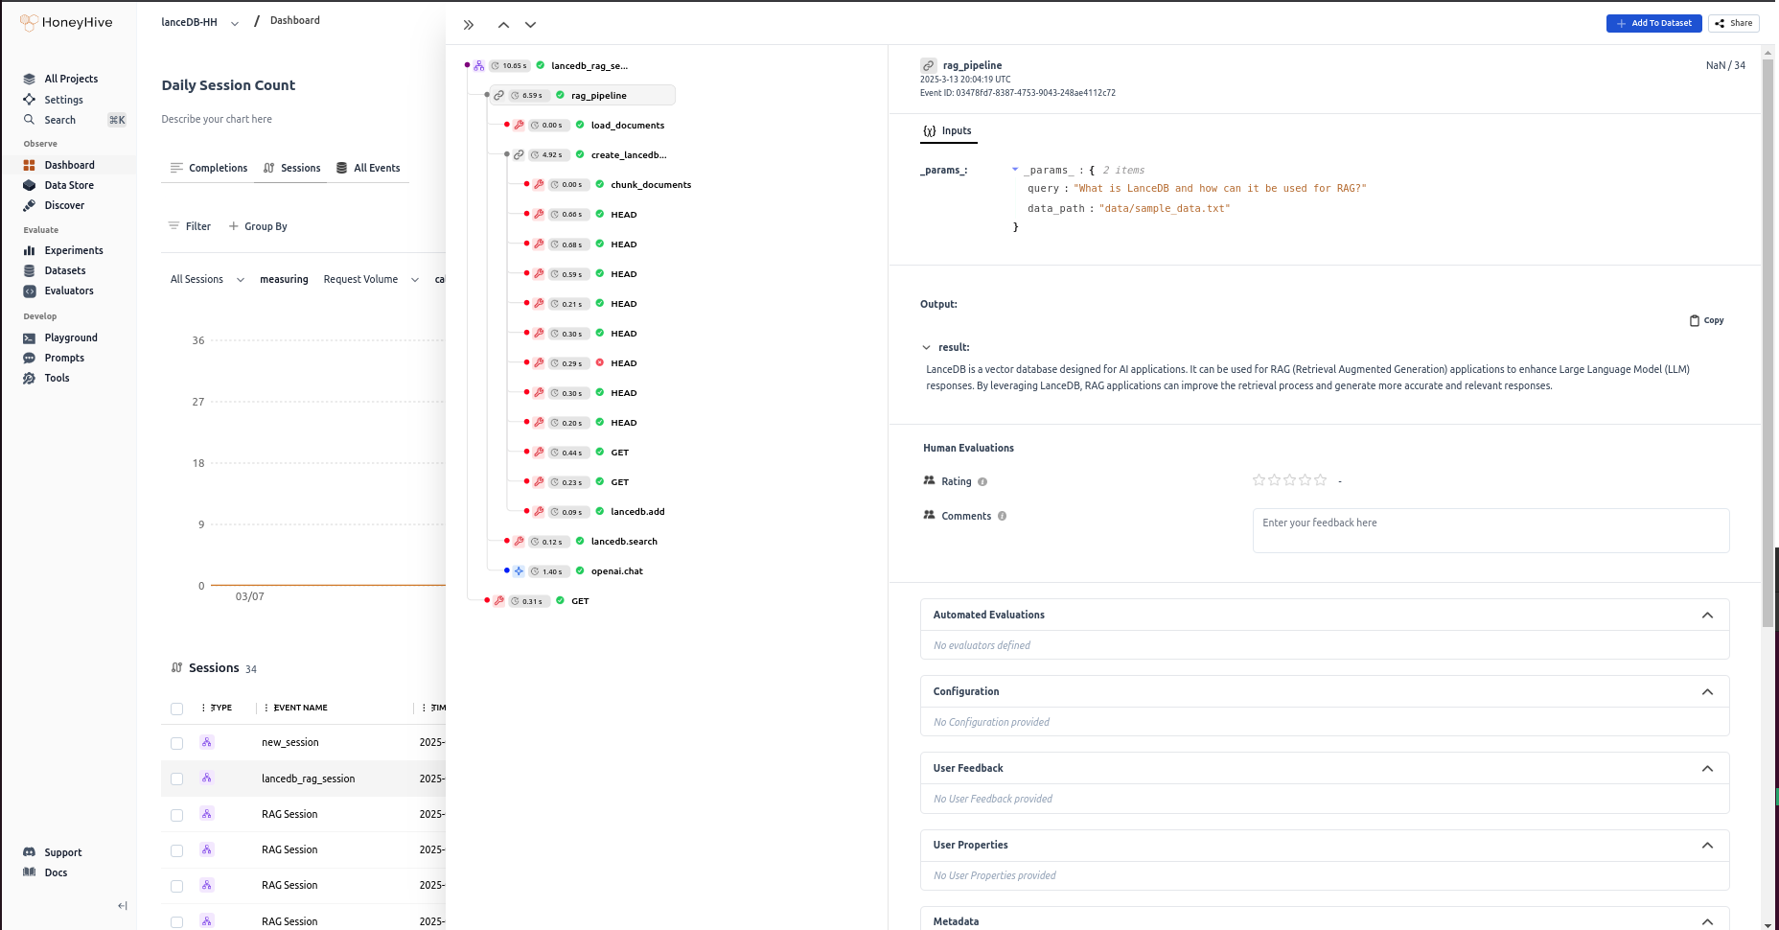This screenshot has height=930, width=1779.
Task: Collapse the Metadata section
Action: pyautogui.click(x=1707, y=921)
